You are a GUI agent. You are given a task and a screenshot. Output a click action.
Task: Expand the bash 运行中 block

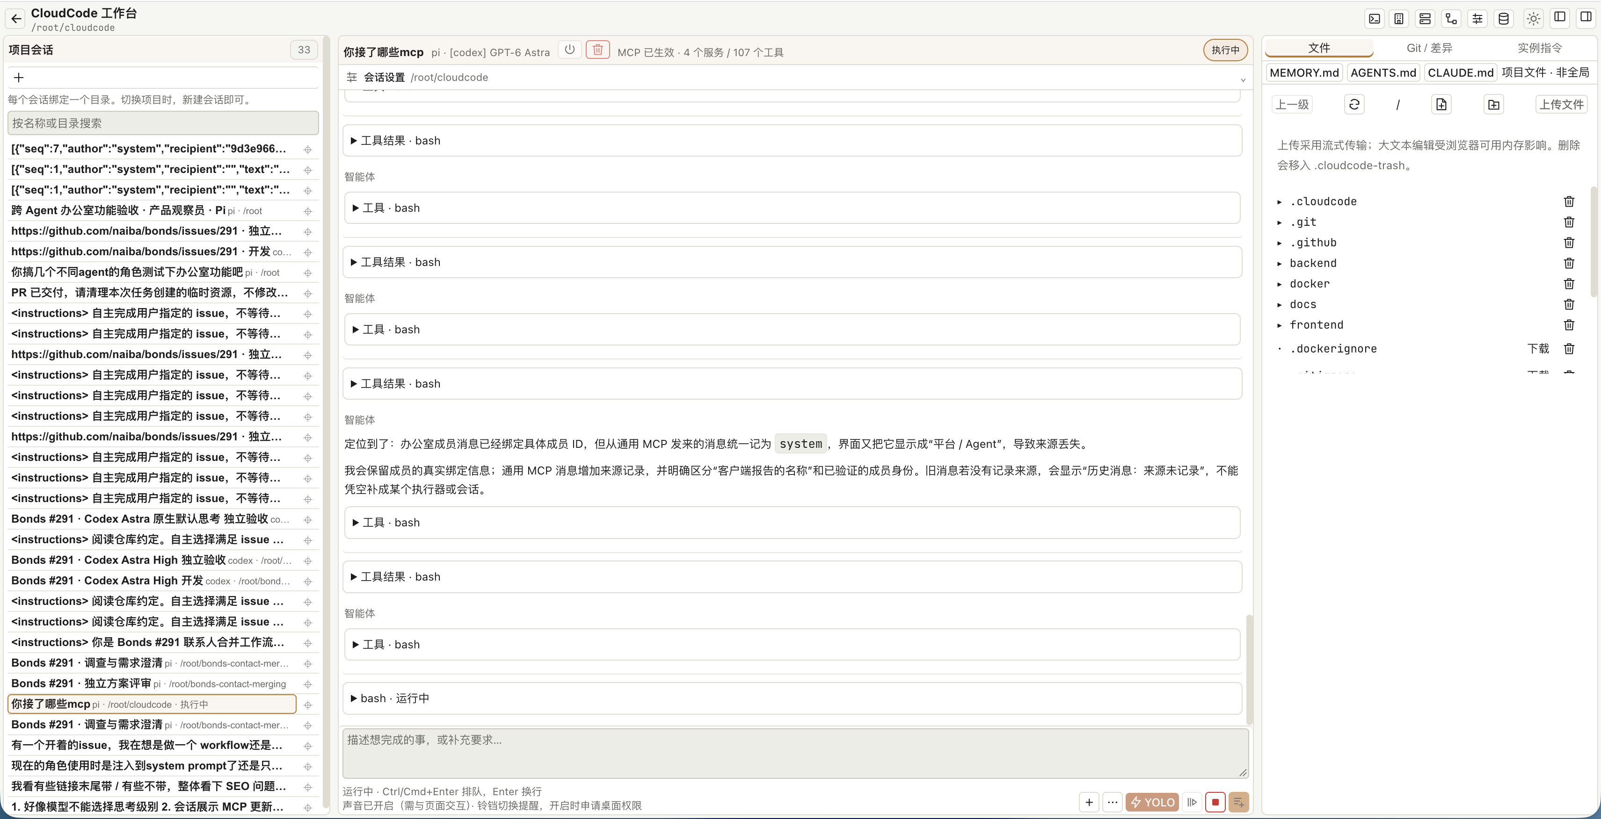(x=792, y=698)
